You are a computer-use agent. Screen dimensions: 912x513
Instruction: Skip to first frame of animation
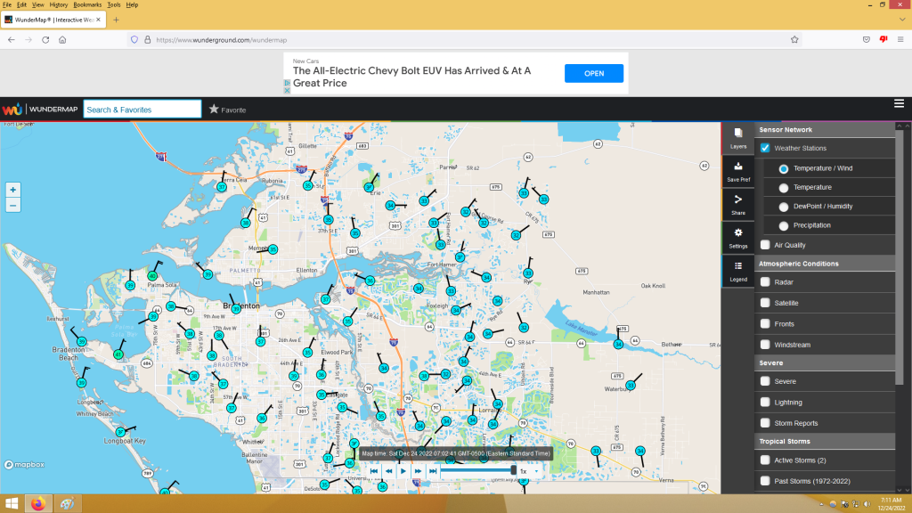coord(374,471)
